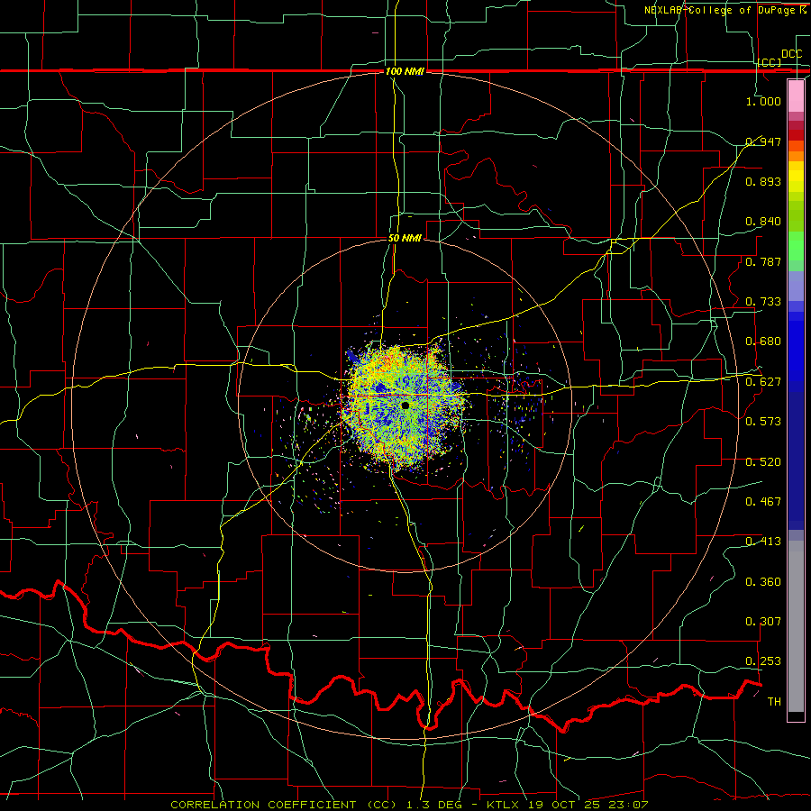
Task: Click the 19 OCT 25 date text
Action: pos(563,805)
